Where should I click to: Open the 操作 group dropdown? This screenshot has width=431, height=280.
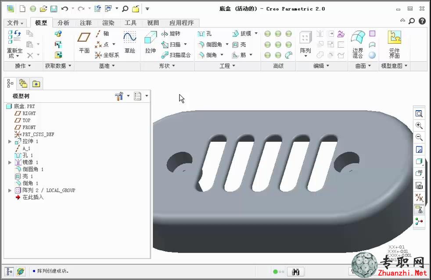point(23,66)
